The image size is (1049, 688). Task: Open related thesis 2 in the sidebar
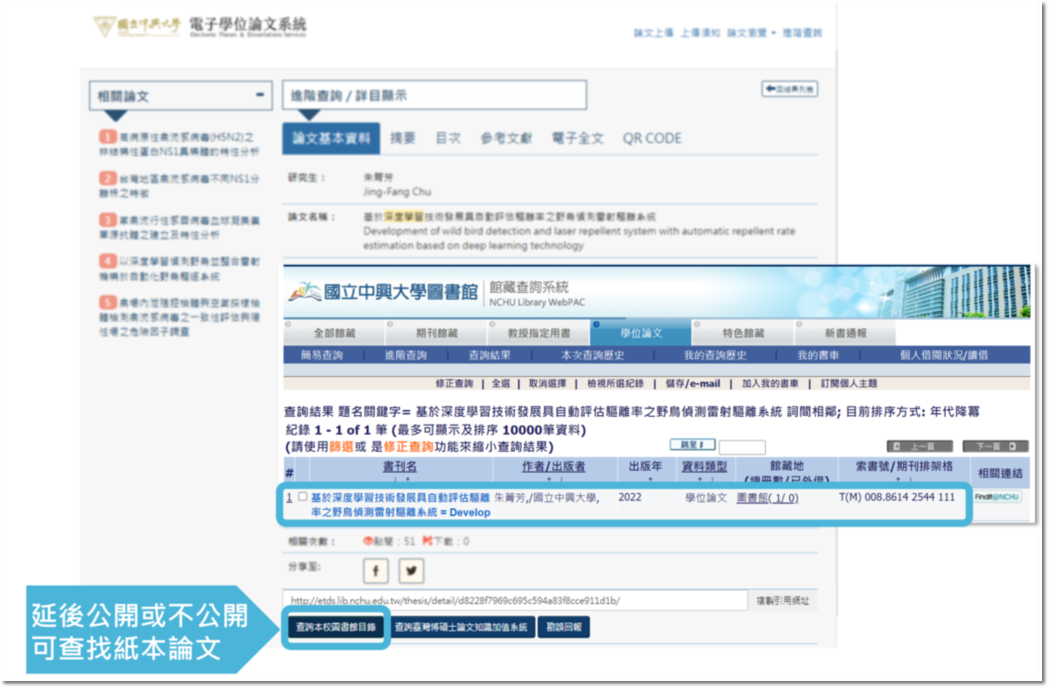click(179, 184)
